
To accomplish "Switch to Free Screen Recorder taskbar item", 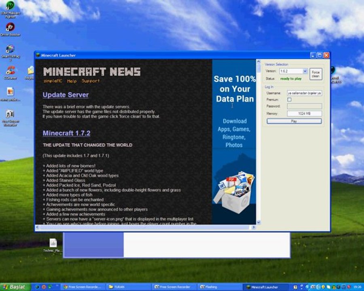I will tap(174, 287).
